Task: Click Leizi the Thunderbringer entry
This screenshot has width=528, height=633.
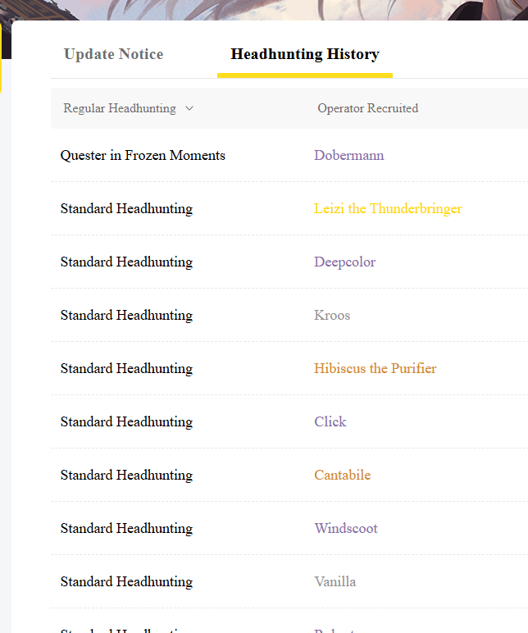Action: [x=388, y=208]
